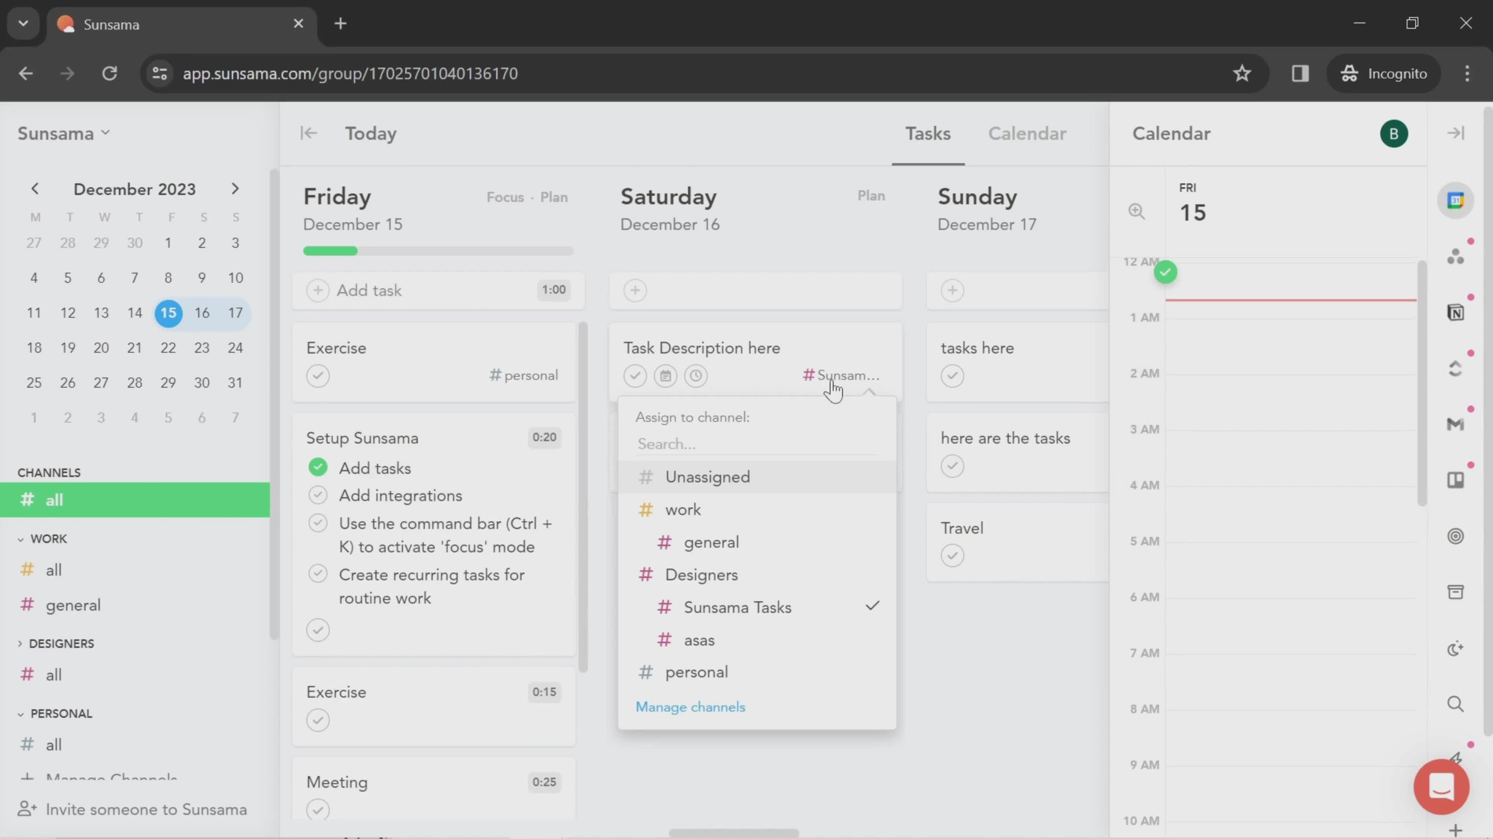Zoom in the calendar time scale
Image resolution: width=1493 pixels, height=839 pixels.
click(1136, 211)
